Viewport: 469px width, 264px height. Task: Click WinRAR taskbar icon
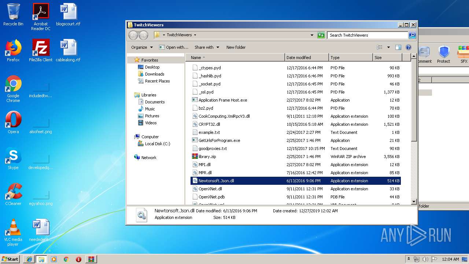pyautogui.click(x=91, y=259)
